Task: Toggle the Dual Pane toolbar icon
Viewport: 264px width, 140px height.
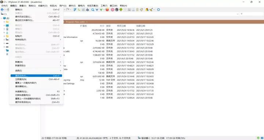Action: click(x=133, y=10)
